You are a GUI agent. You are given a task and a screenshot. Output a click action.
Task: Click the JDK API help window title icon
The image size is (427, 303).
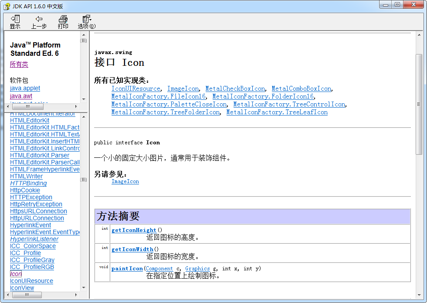7,6
